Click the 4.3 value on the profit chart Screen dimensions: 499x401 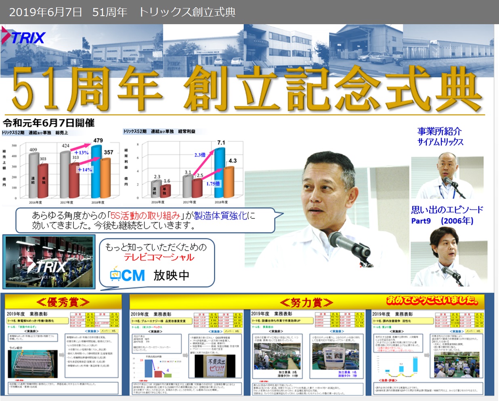pyautogui.click(x=233, y=160)
